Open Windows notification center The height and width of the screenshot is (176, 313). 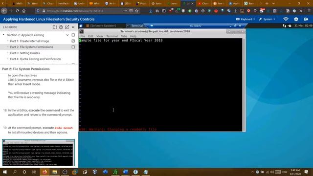point(307,172)
